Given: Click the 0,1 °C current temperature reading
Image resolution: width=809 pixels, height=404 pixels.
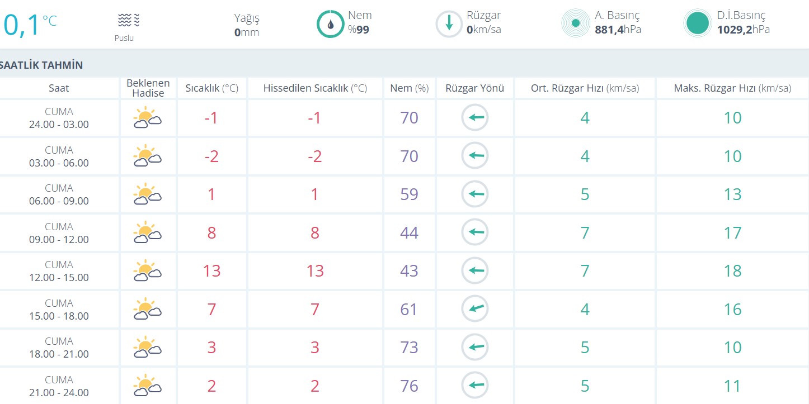Looking at the screenshot, I should pos(29,25).
